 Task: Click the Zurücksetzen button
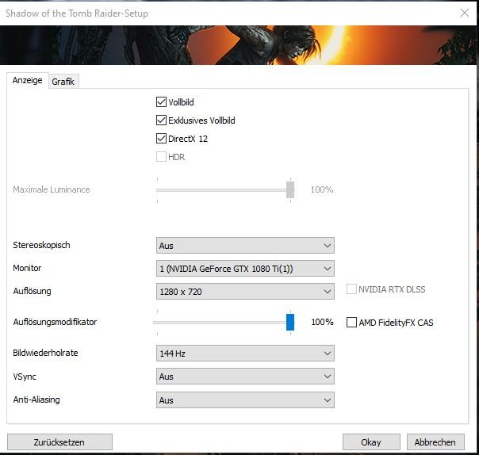point(59,442)
